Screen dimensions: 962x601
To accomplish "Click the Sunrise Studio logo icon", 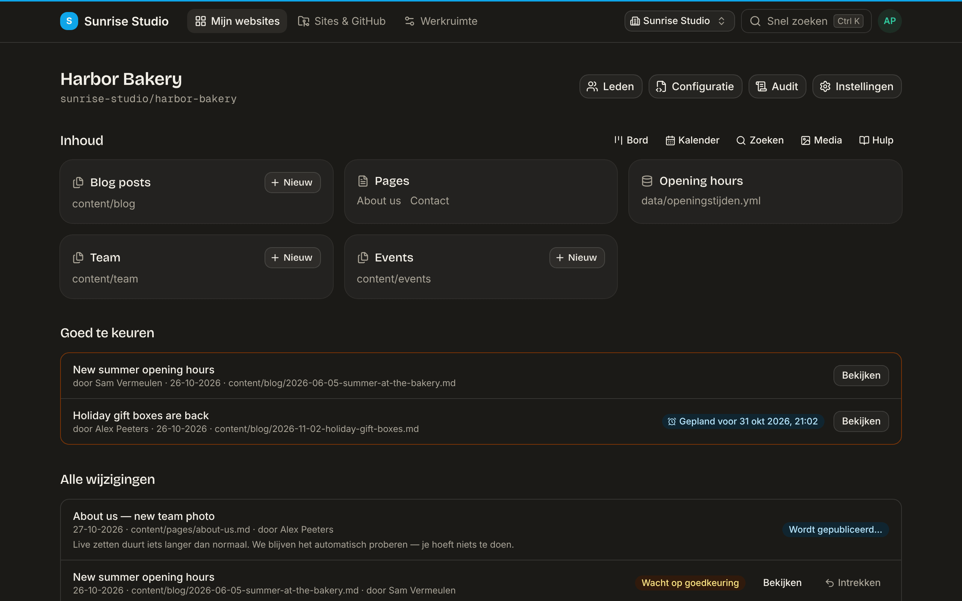I will point(69,21).
